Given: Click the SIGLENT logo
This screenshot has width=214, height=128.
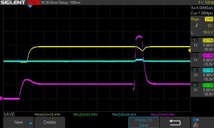Looking at the screenshot, I should click(x=13, y=2).
